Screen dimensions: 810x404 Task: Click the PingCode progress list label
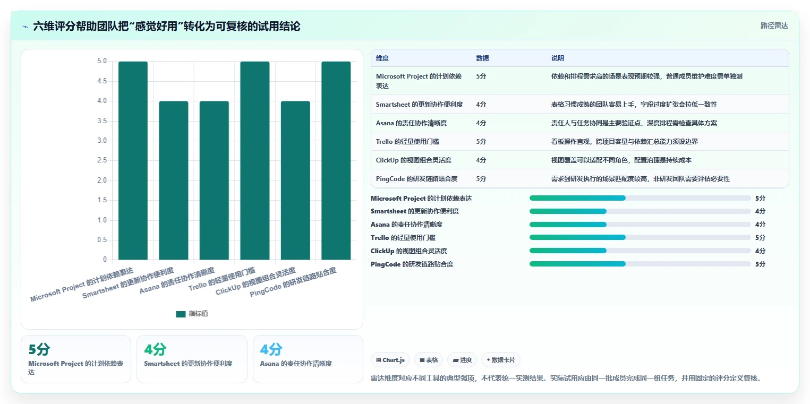tap(412, 264)
